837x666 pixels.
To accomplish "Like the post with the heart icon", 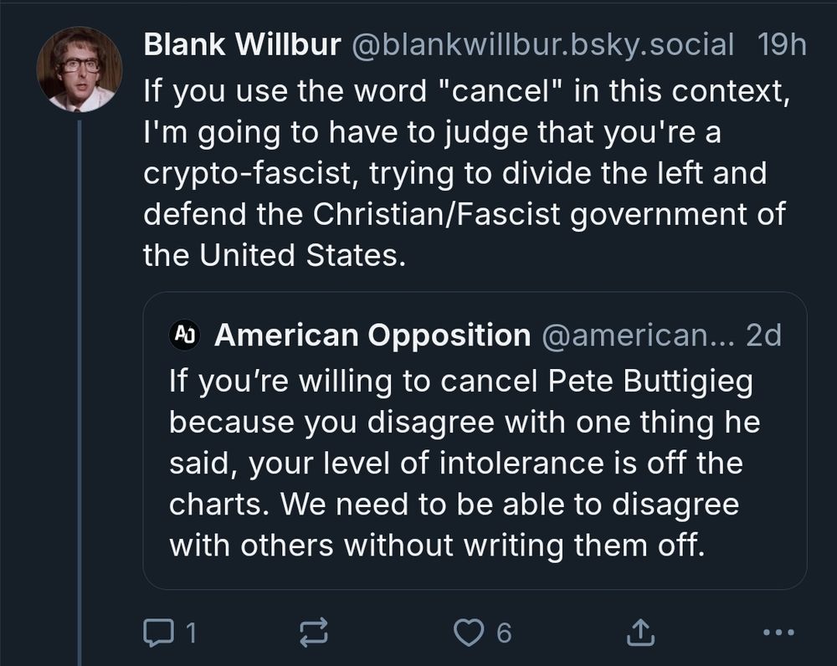I will click(469, 633).
